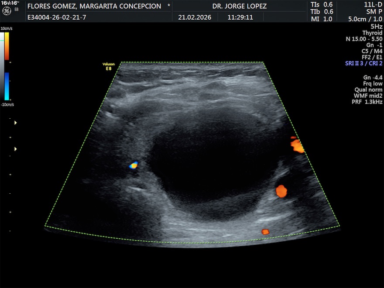384x288 pixels.
Task: Click the blue negative velocity color bar
Action: point(7,86)
